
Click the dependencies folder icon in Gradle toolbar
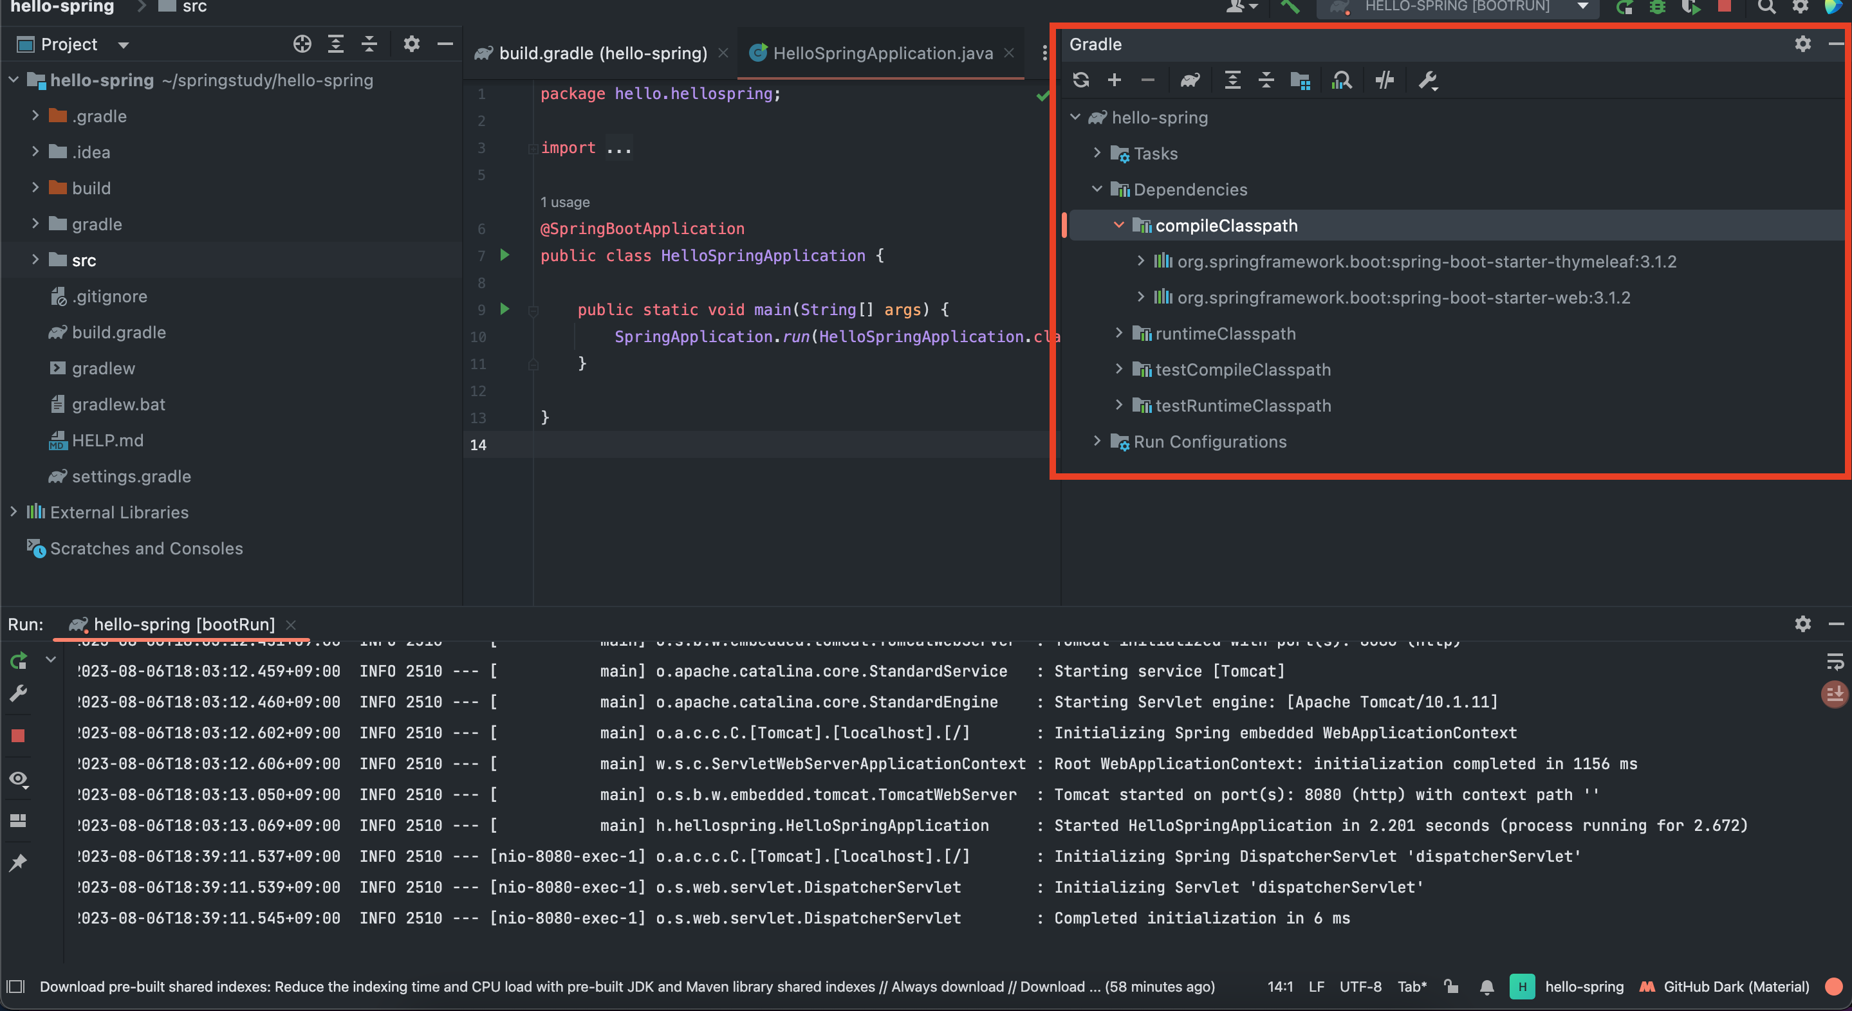pyautogui.click(x=1300, y=80)
